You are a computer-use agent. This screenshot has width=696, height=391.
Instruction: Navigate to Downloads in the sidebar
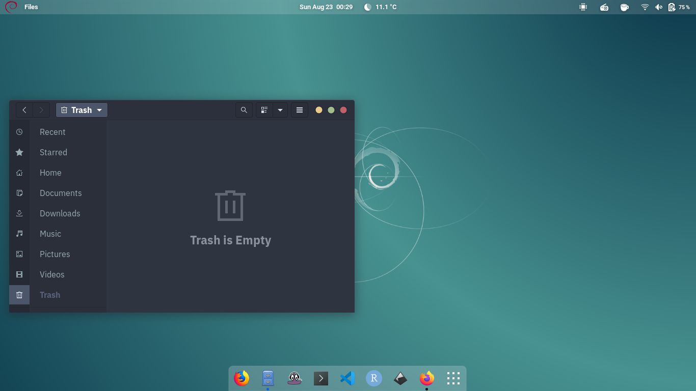click(x=60, y=213)
